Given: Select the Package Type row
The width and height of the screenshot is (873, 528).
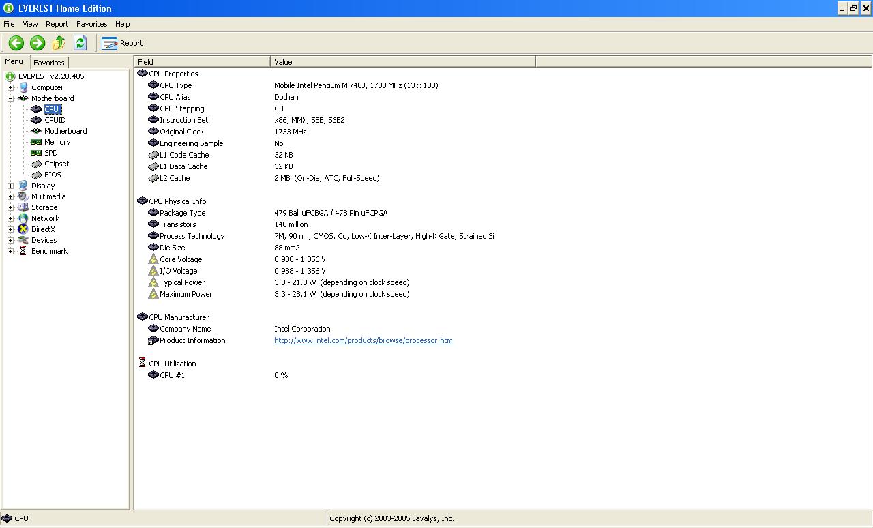Looking at the screenshot, I should pyautogui.click(x=503, y=213).
